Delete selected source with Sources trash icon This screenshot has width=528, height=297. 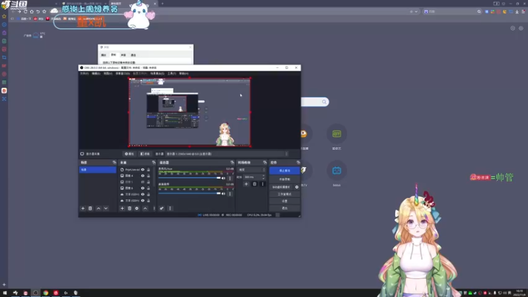(x=129, y=209)
